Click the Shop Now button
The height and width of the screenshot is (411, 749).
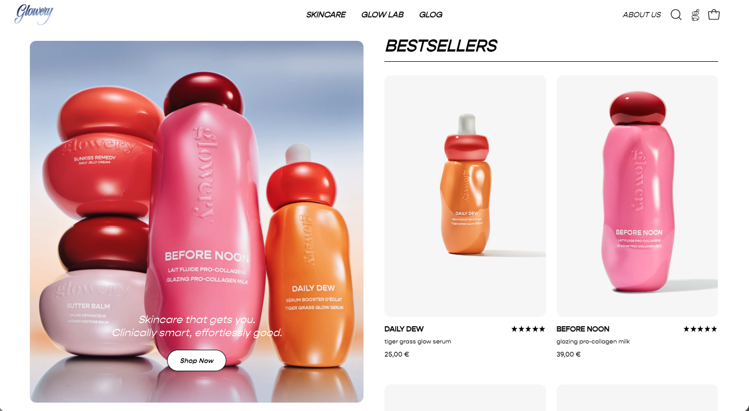[196, 360]
